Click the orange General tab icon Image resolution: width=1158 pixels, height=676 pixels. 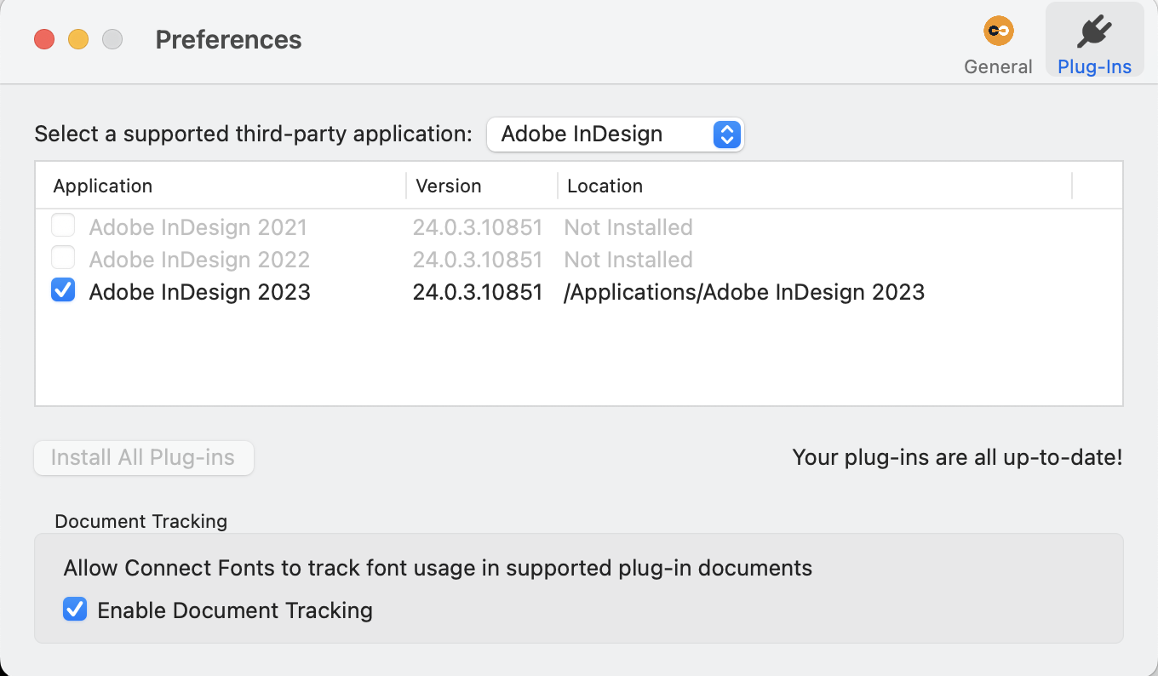(998, 32)
